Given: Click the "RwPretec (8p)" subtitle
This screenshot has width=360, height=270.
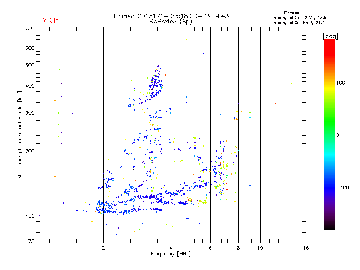Looking at the screenshot, I should point(171,22).
